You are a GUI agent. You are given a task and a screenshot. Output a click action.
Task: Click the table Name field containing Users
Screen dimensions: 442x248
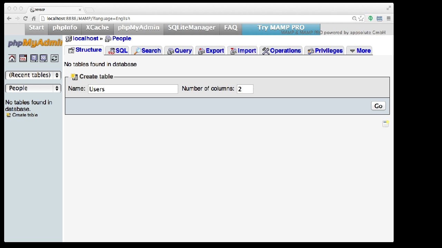tap(133, 89)
